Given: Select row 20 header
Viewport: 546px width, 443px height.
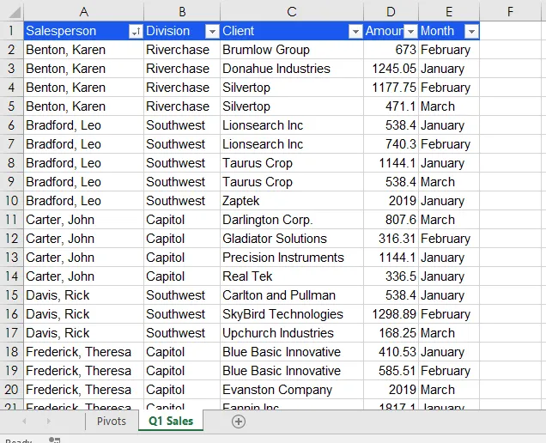Looking at the screenshot, I should (x=11, y=390).
